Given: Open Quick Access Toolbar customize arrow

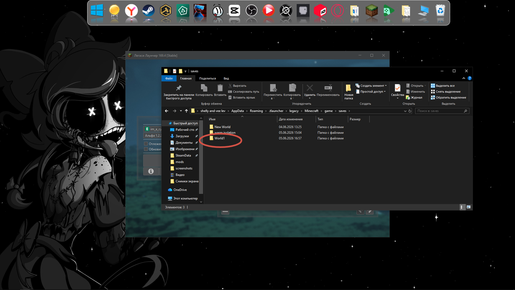Looking at the screenshot, I should pos(185,71).
